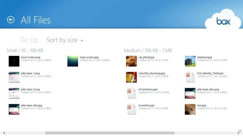Image resolution: width=243 pixels, height=137 pixels.
Task: Click econintro.ppt PowerPoint file icon
Action: 131,109
